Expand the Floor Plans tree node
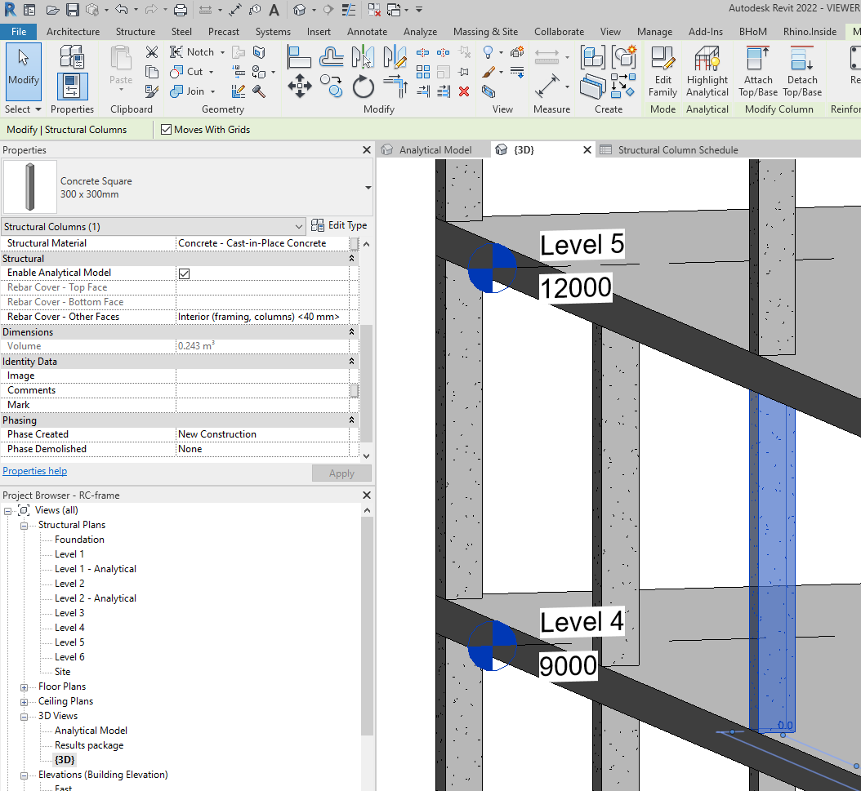 (22, 686)
